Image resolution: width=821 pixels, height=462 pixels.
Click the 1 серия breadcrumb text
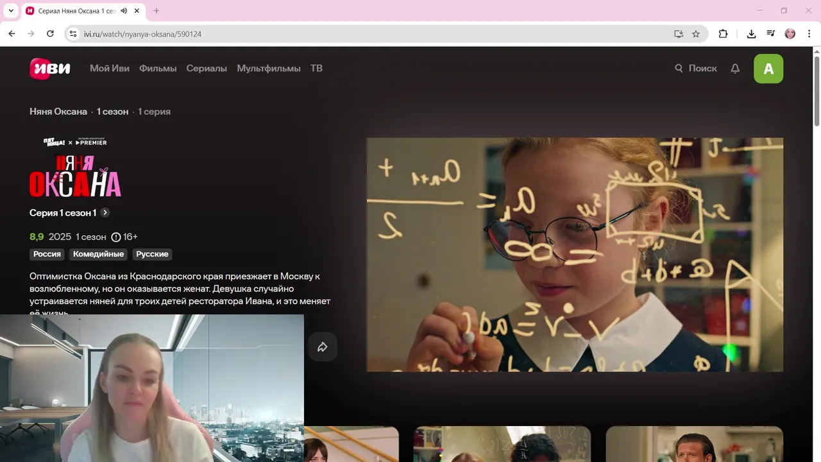(154, 112)
